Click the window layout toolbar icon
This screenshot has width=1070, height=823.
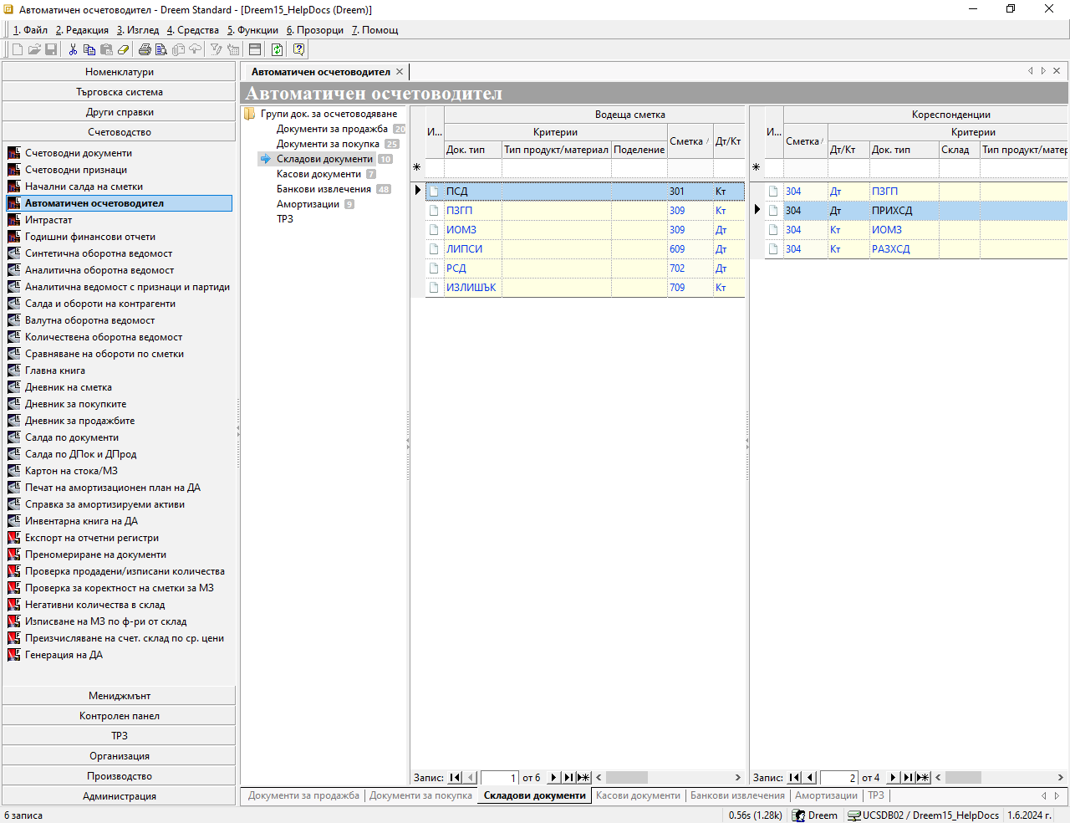click(255, 49)
